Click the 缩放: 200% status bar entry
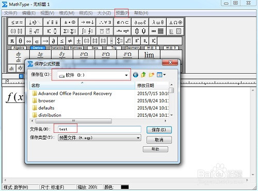 coord(88,187)
